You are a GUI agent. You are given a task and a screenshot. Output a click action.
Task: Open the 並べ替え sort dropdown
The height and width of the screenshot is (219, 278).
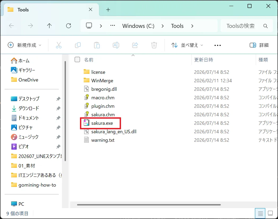pyautogui.click(x=187, y=45)
